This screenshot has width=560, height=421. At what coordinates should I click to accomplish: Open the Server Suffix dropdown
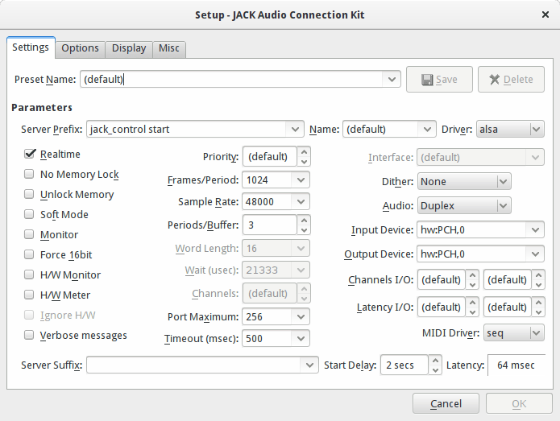[x=309, y=365]
